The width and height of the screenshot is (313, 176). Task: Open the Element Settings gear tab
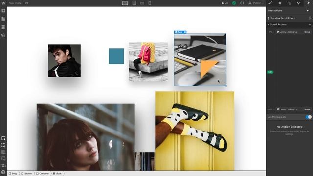(x=280, y=3)
